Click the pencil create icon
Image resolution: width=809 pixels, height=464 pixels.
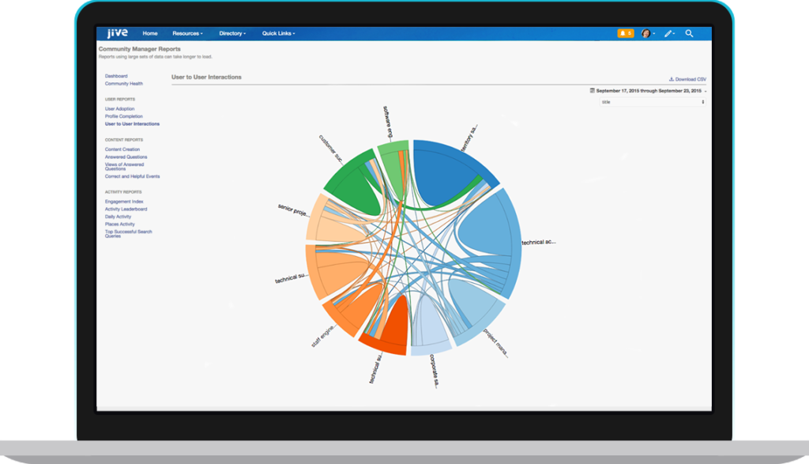pos(668,33)
